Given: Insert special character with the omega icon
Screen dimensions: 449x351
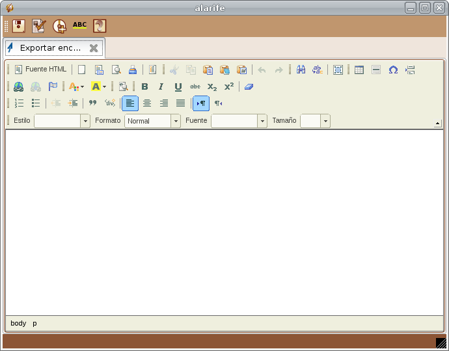Looking at the screenshot, I should click(x=393, y=70).
